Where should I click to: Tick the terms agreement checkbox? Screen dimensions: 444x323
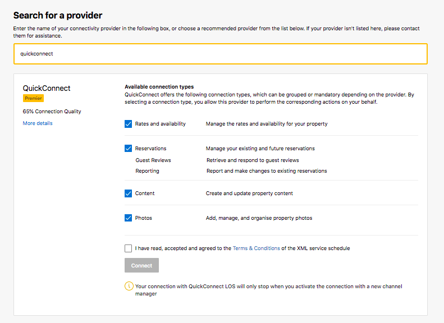pos(129,248)
